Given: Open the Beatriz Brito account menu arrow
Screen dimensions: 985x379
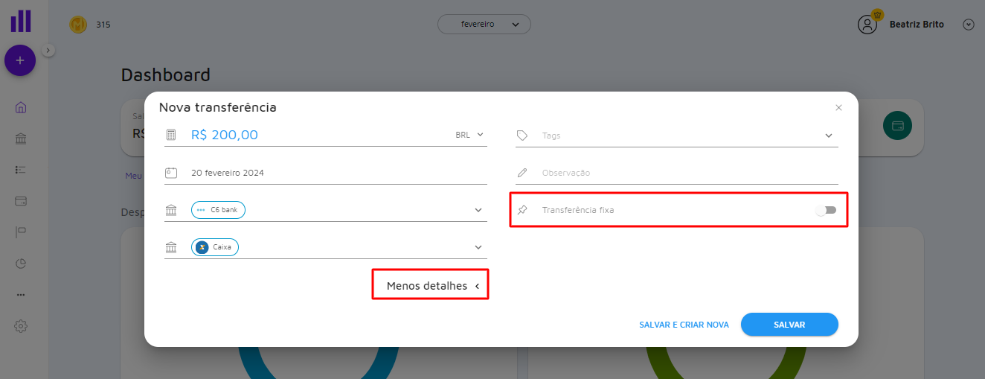Looking at the screenshot, I should click(968, 25).
